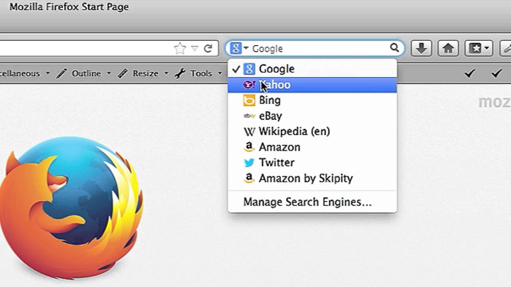Click the Outline pencil icon
The height and width of the screenshot is (287, 511).
point(62,73)
